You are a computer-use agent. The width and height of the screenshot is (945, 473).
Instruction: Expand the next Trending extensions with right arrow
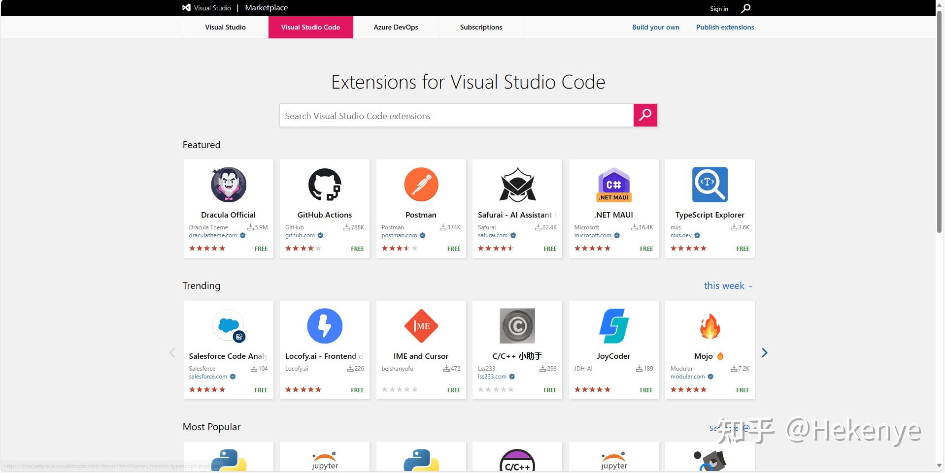point(764,352)
